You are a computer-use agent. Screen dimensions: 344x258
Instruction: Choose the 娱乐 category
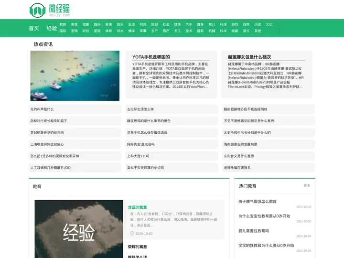120,24
